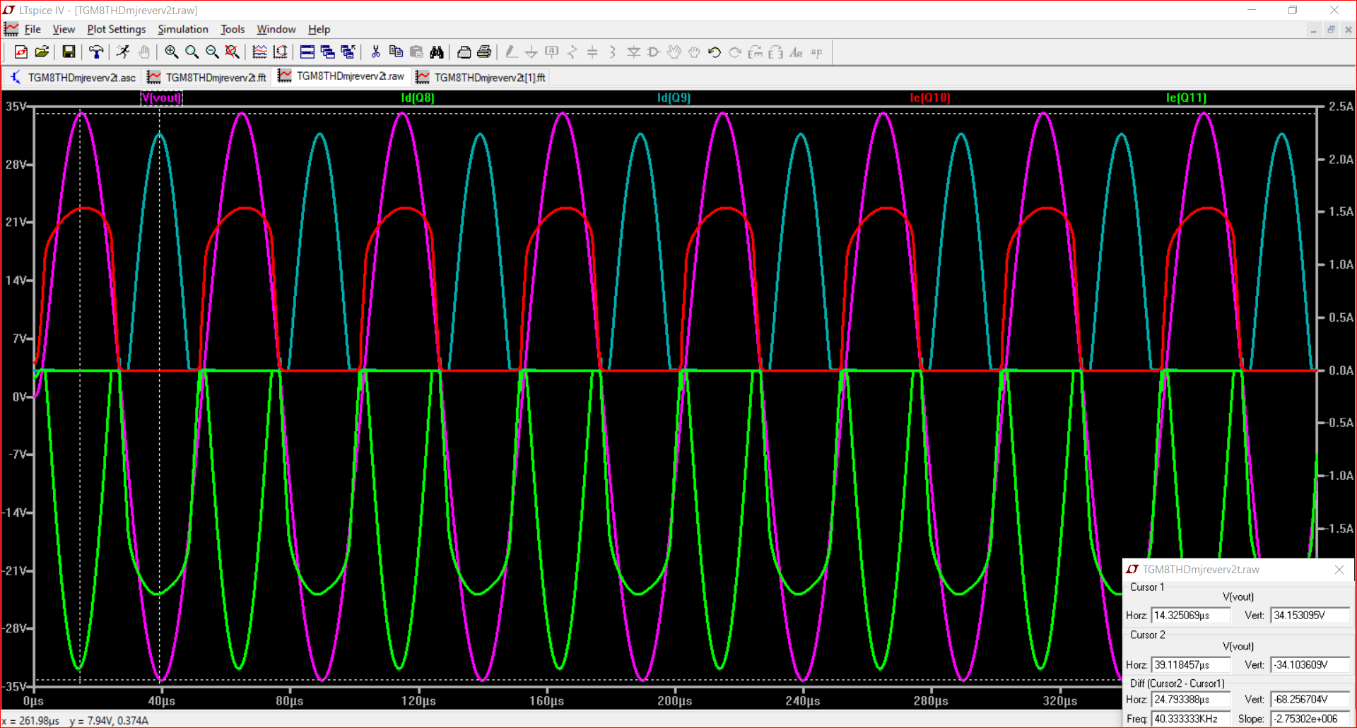1357x728 pixels.
Task: Click Cursor 2 Horz value field
Action: (1191, 665)
